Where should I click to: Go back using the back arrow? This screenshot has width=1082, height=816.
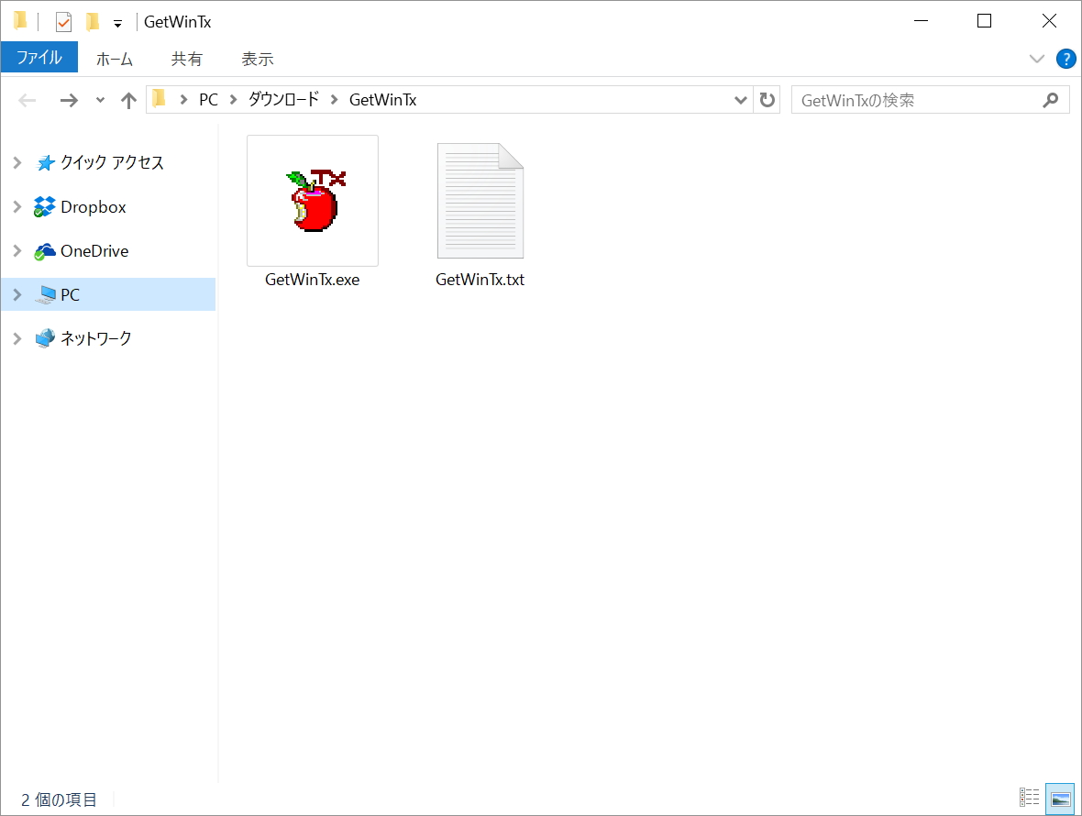[27, 99]
